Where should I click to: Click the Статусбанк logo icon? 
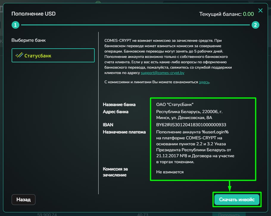tap(19, 55)
